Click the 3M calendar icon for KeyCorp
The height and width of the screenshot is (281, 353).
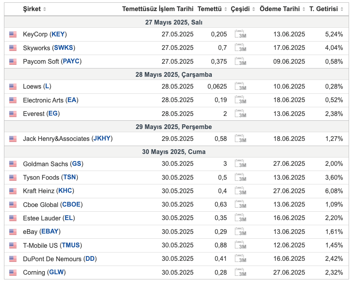pyautogui.click(x=240, y=34)
